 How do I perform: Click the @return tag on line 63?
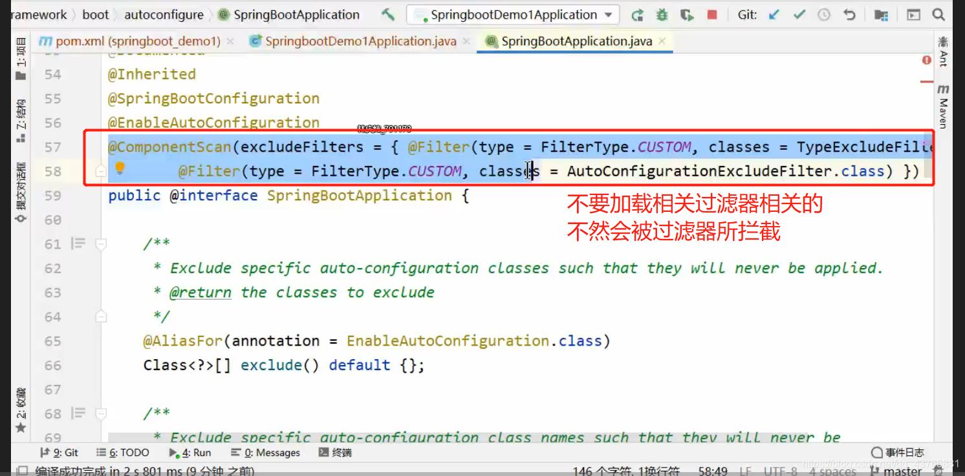[201, 293]
